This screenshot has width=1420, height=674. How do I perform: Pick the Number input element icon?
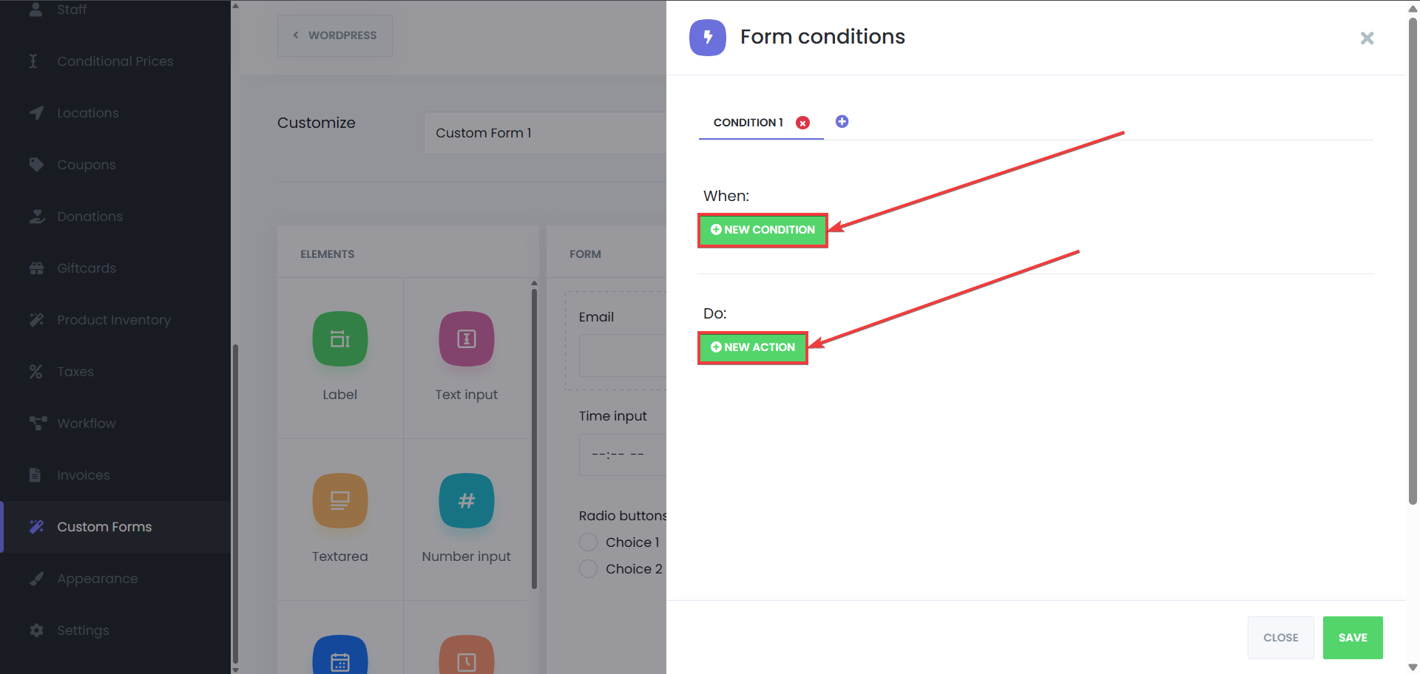click(x=466, y=500)
